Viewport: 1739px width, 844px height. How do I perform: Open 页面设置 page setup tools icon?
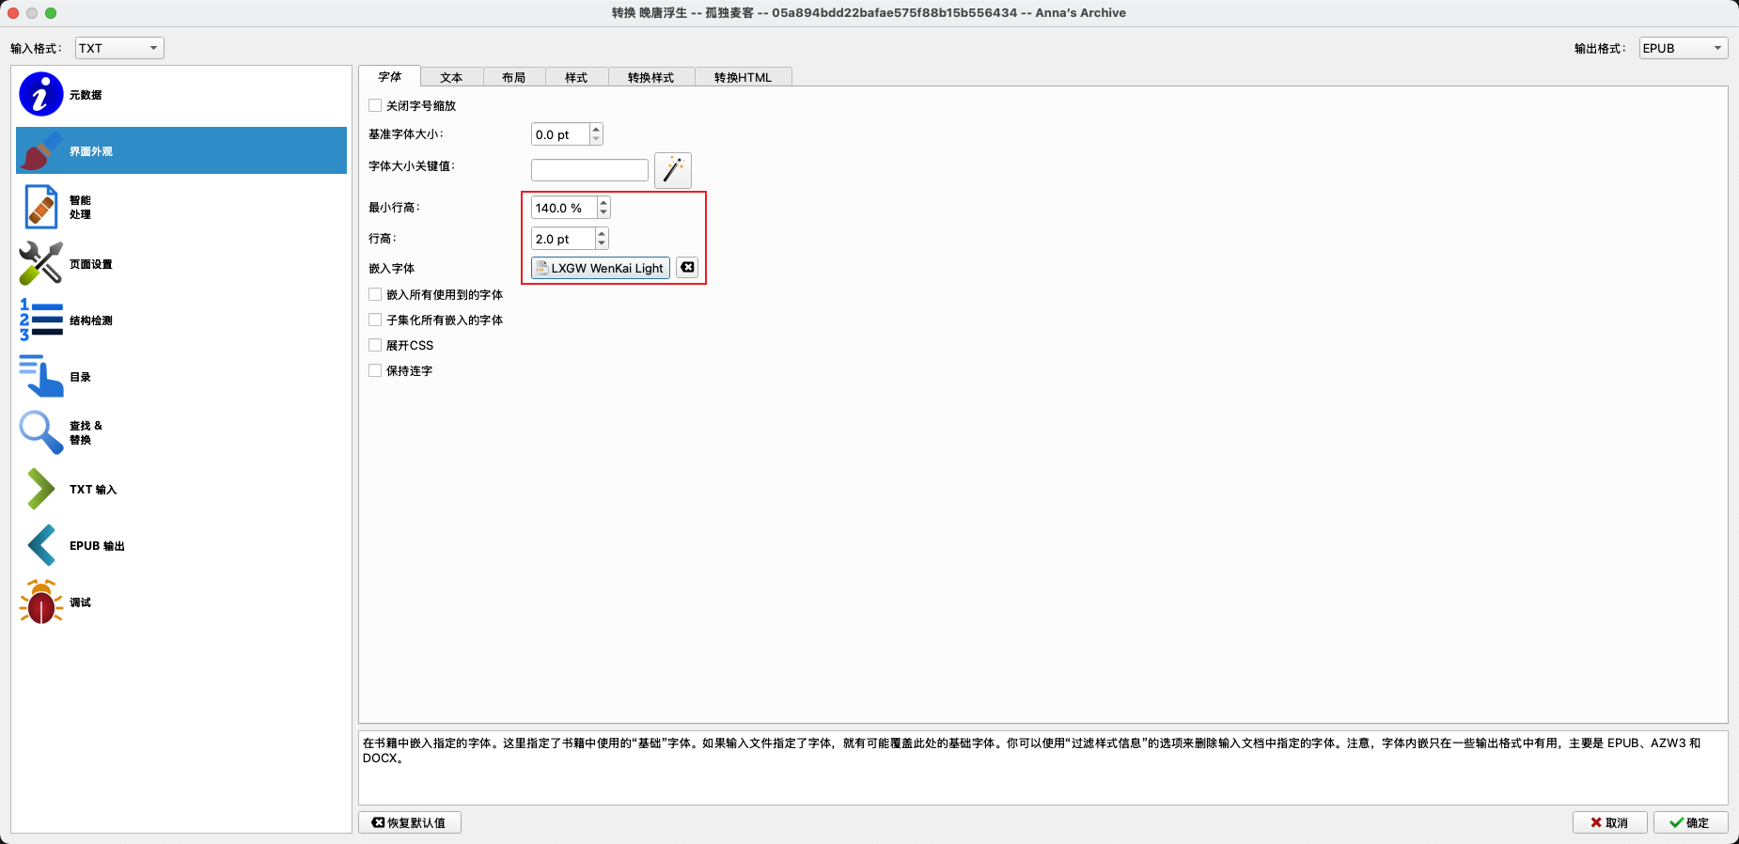[x=40, y=264]
